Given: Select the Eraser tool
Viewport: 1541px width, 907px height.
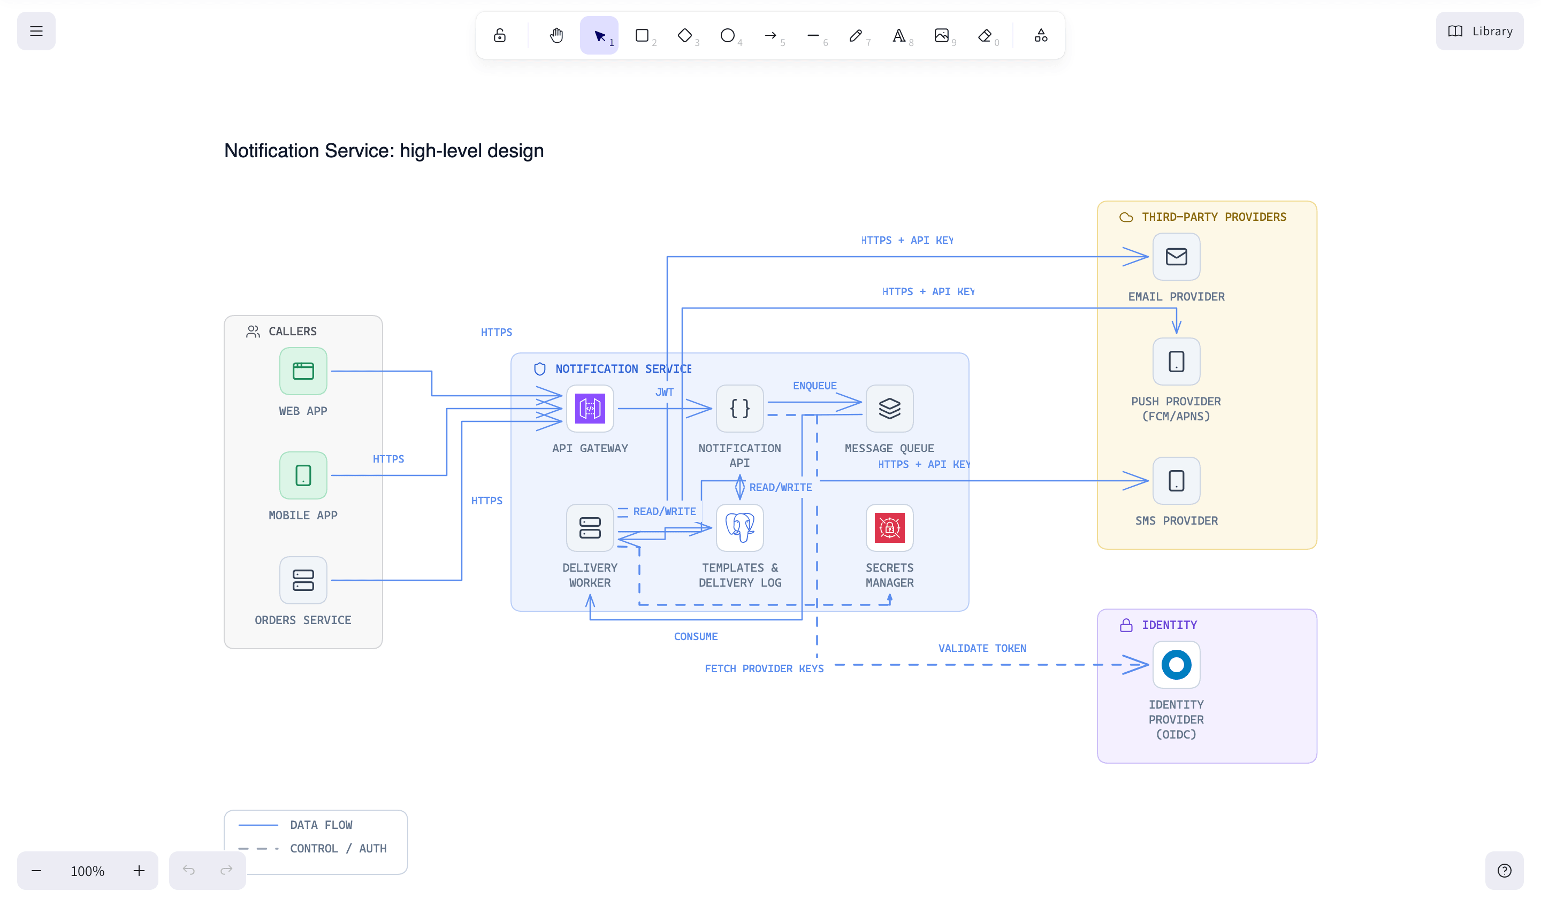Looking at the screenshot, I should 985,35.
